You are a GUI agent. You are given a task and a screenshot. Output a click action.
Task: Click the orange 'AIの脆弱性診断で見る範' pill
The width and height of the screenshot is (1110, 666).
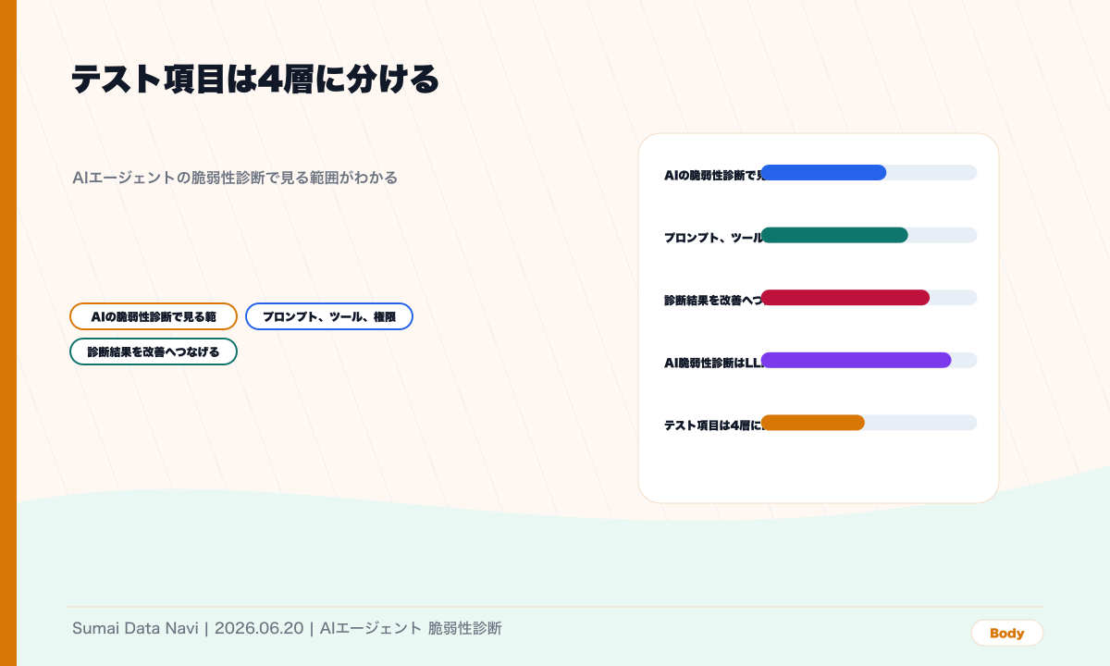[x=154, y=316]
